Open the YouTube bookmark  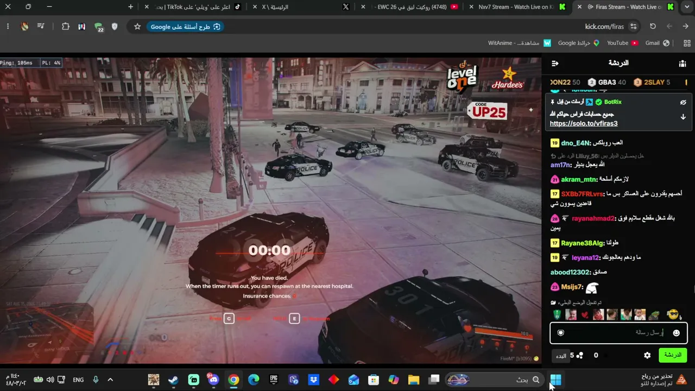tap(622, 43)
